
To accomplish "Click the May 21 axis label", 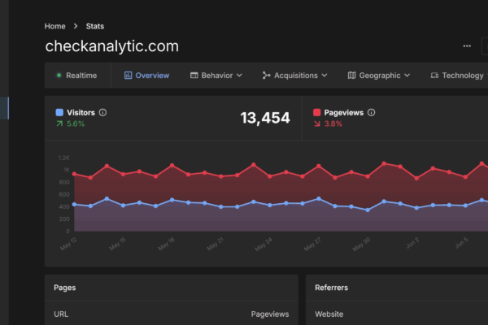I will (215, 244).
